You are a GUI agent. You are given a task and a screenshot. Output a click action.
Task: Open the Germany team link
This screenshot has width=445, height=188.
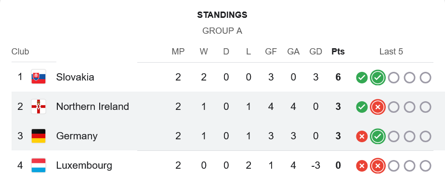[77, 136]
